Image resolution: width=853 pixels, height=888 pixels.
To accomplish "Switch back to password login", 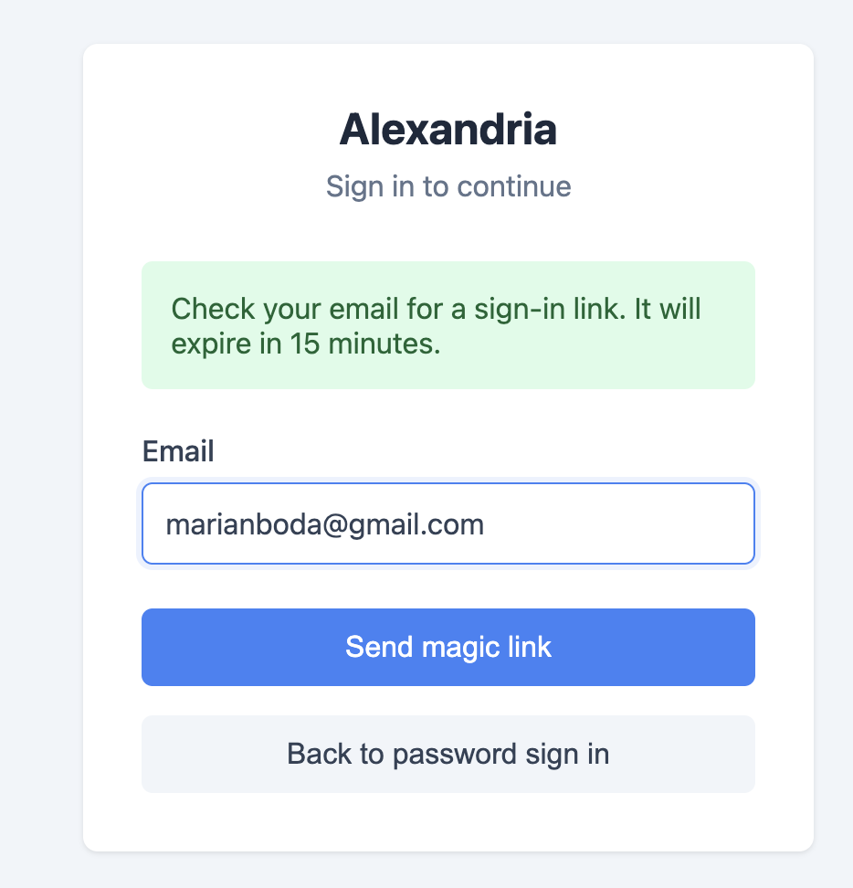I will click(x=448, y=754).
